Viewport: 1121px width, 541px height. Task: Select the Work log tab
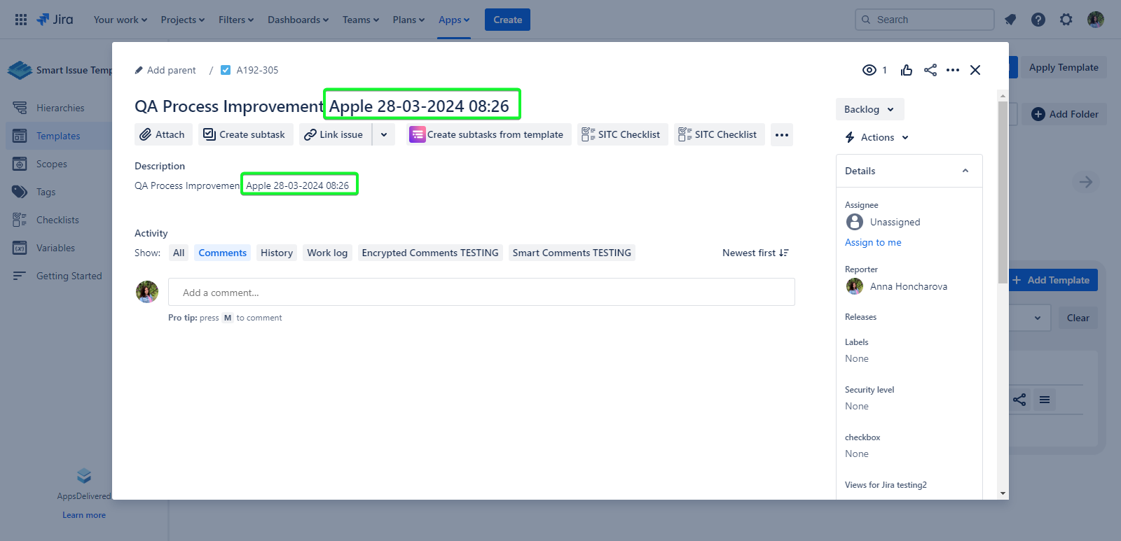pyautogui.click(x=327, y=253)
